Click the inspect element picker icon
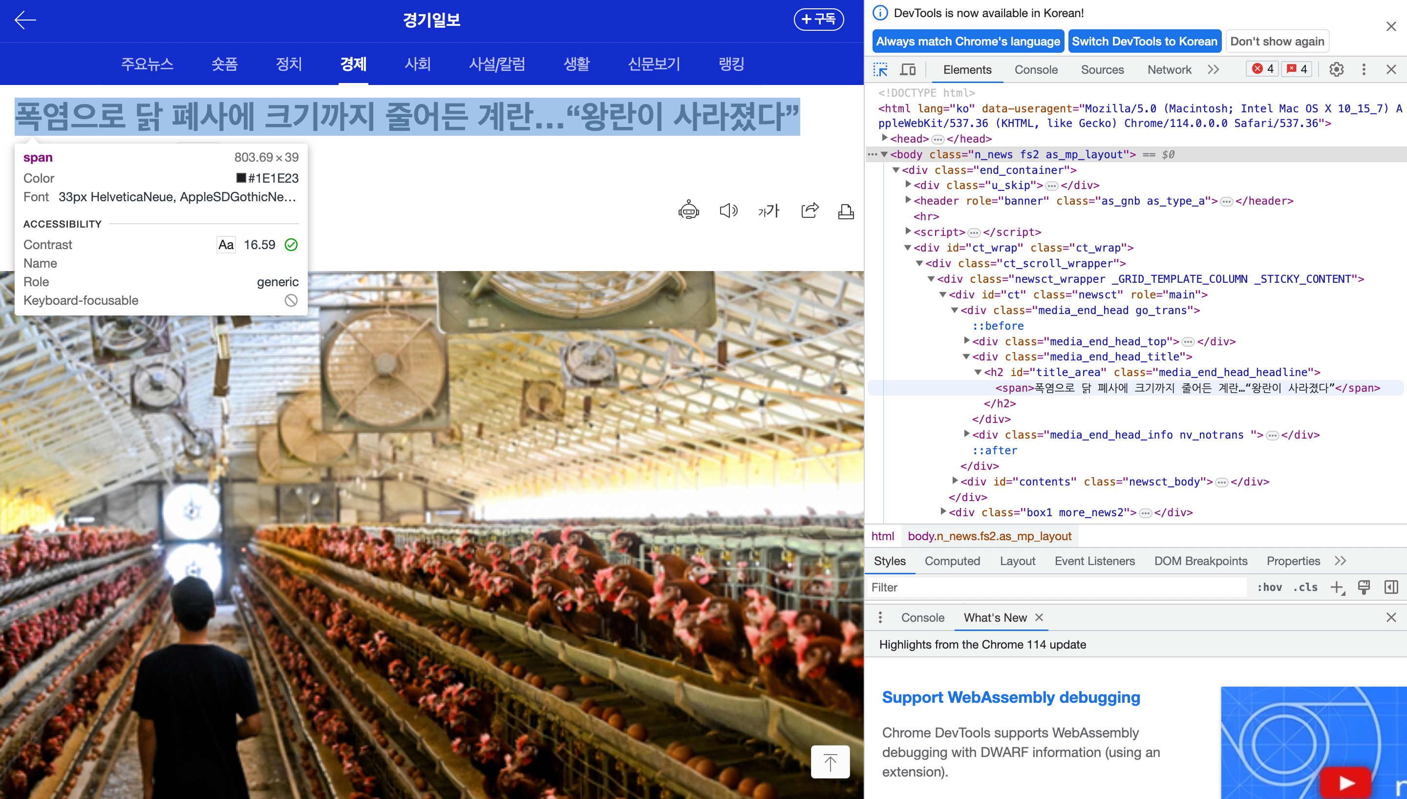1407x799 pixels. pyautogui.click(x=880, y=70)
